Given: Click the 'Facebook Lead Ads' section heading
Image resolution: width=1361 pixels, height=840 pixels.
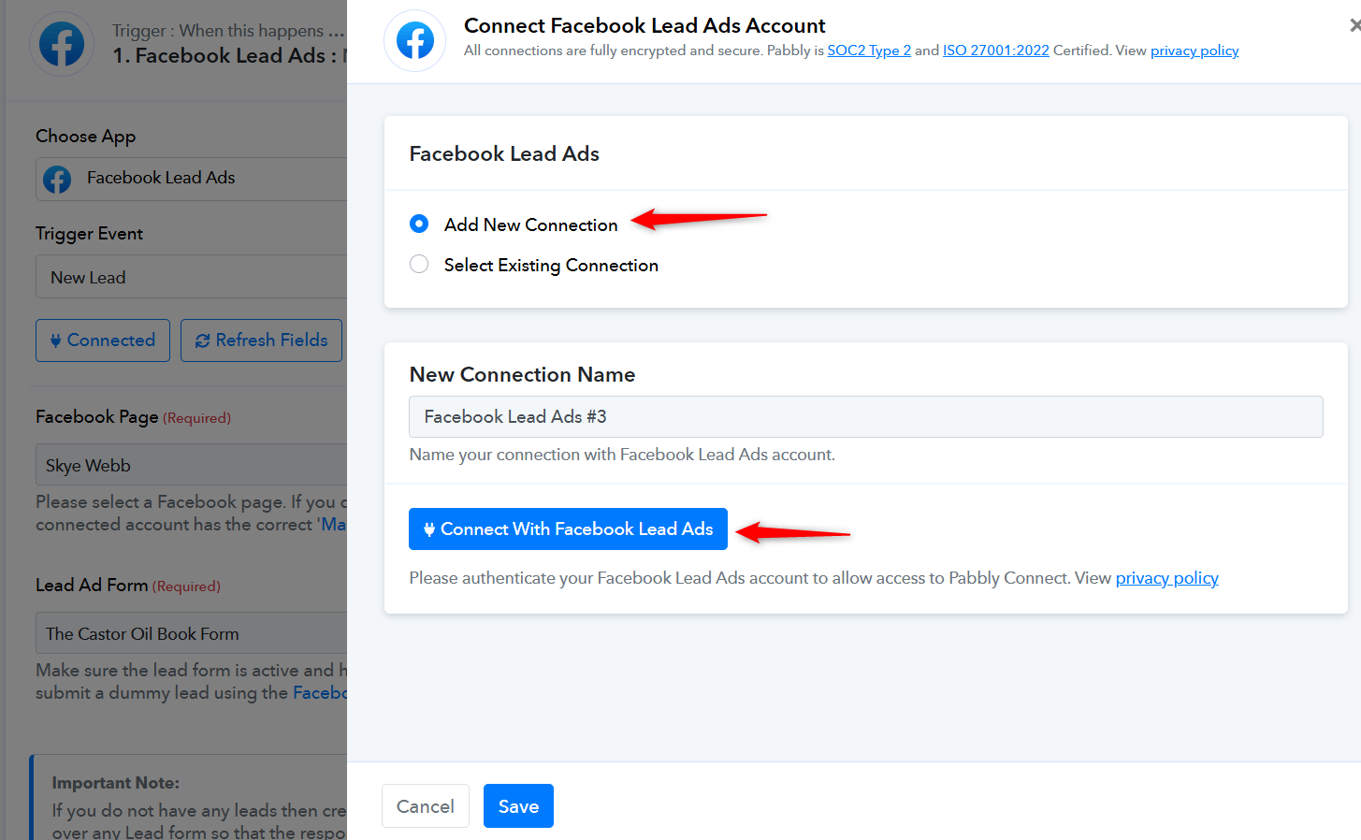Looking at the screenshot, I should pos(504,153).
